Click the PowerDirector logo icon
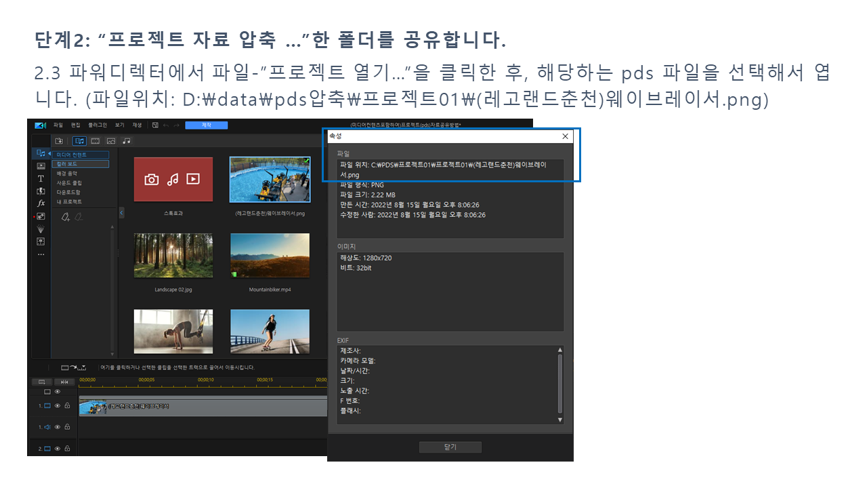Screen dimensions: 867x488 coord(40,125)
